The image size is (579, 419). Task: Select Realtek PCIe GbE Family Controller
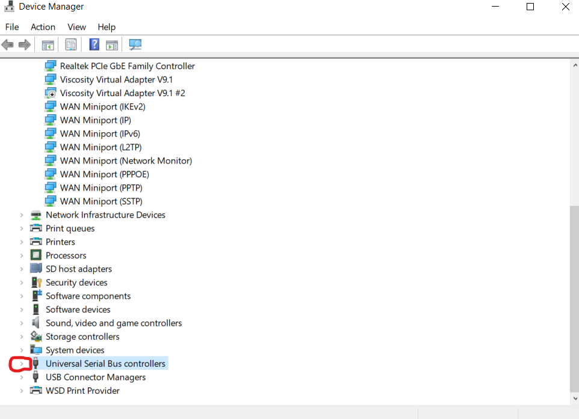[x=128, y=66]
